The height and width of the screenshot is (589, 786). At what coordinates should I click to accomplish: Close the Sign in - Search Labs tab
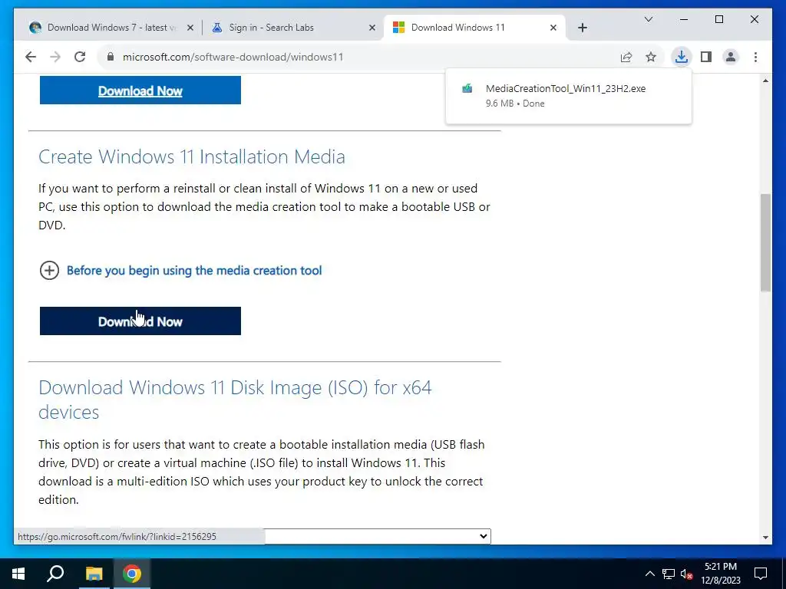[372, 28]
